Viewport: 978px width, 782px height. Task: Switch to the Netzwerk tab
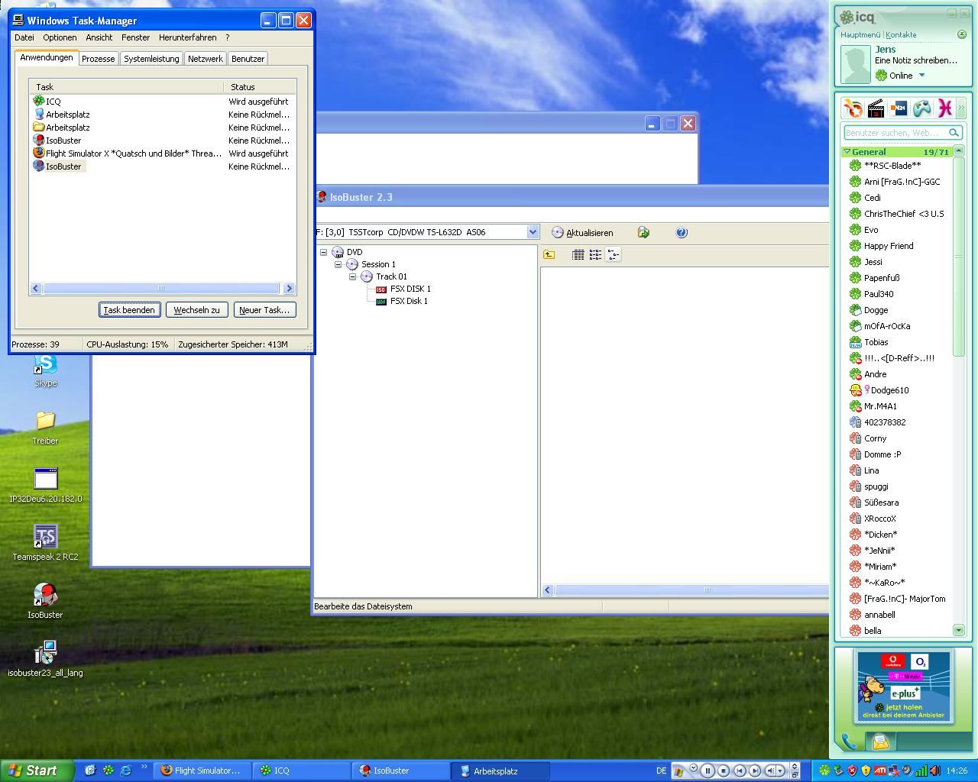pyautogui.click(x=206, y=59)
